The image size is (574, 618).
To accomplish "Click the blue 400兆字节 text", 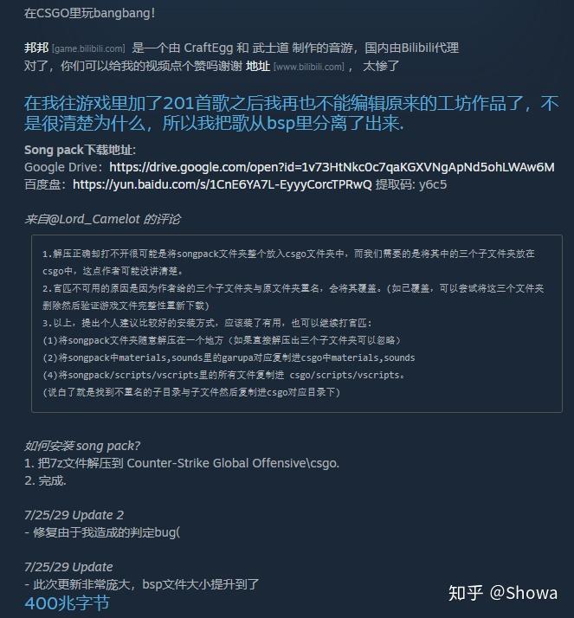I will pos(67,603).
